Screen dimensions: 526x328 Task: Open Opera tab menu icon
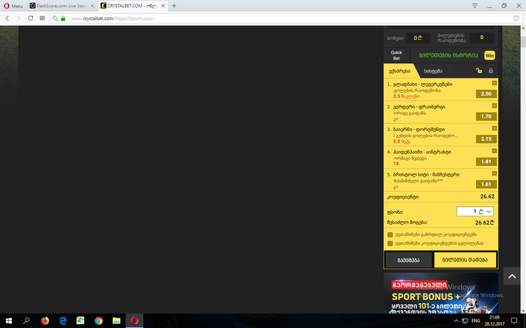(475, 6)
